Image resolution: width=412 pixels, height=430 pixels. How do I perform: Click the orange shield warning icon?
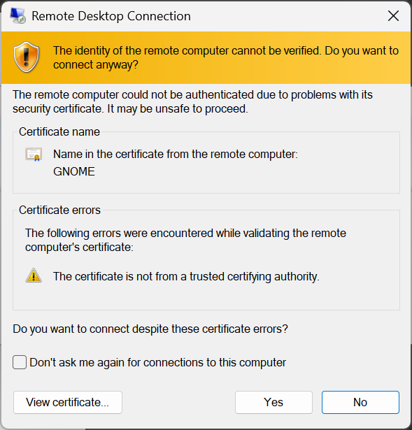27,57
